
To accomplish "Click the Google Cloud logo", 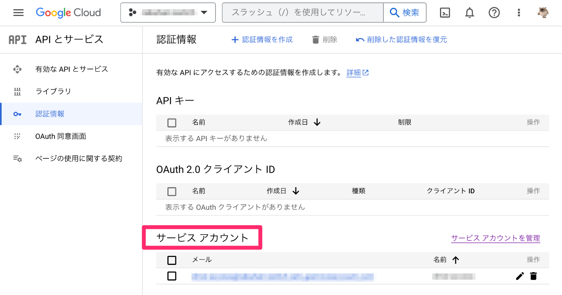I will [x=68, y=13].
